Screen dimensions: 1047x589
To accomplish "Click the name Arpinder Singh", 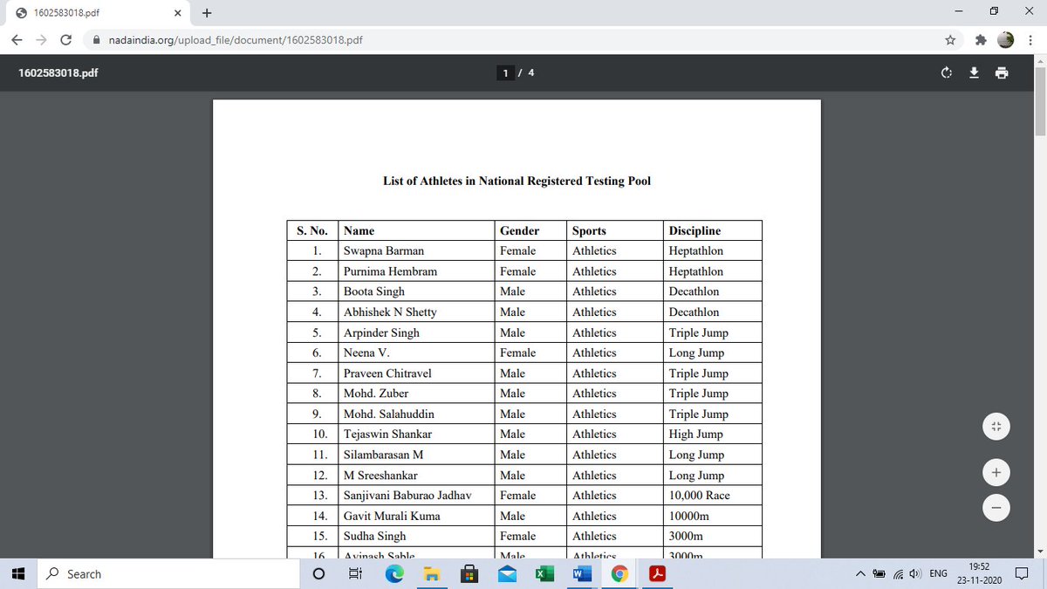I will [381, 332].
